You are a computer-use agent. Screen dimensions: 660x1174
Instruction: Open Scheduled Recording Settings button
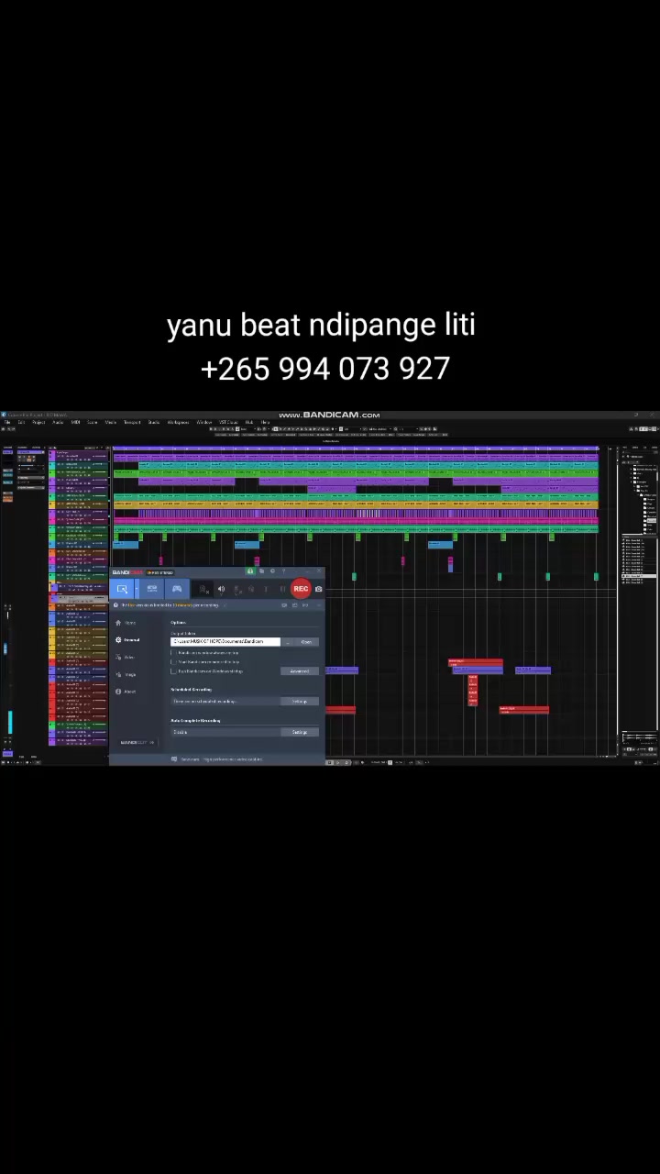[x=300, y=702]
